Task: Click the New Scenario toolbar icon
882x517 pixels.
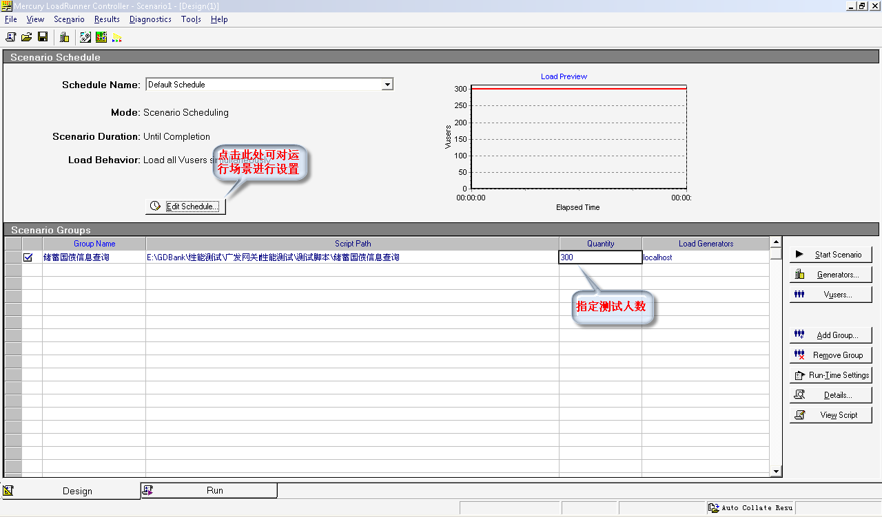Action: coord(11,36)
